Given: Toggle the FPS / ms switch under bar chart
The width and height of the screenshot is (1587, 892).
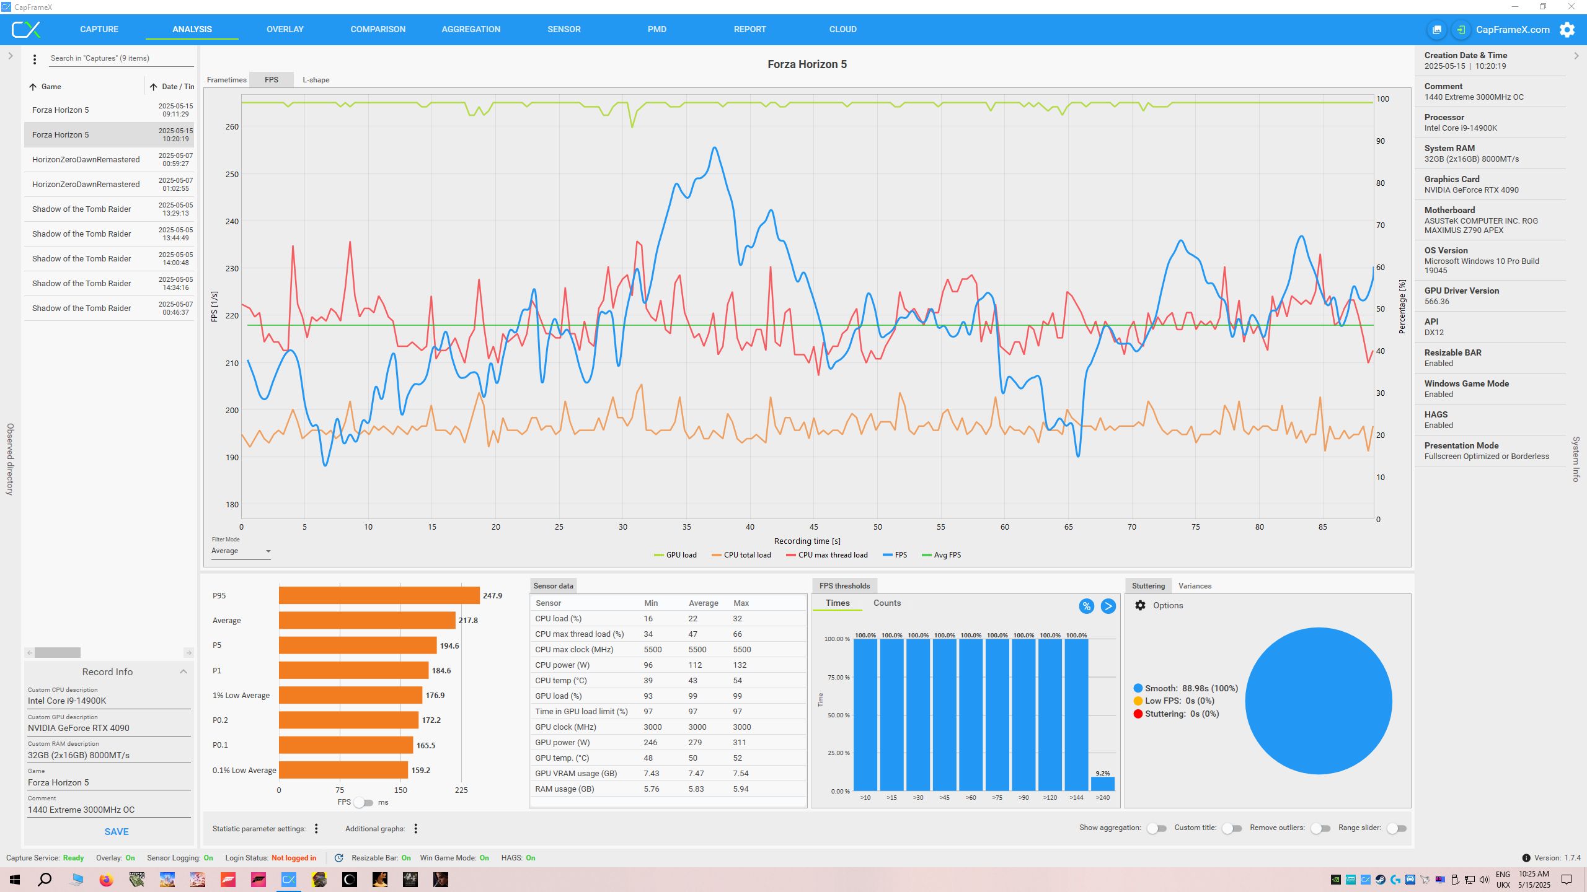Looking at the screenshot, I should [x=365, y=803].
